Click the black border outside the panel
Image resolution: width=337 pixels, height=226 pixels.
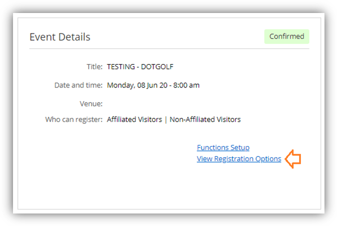click(7, 113)
